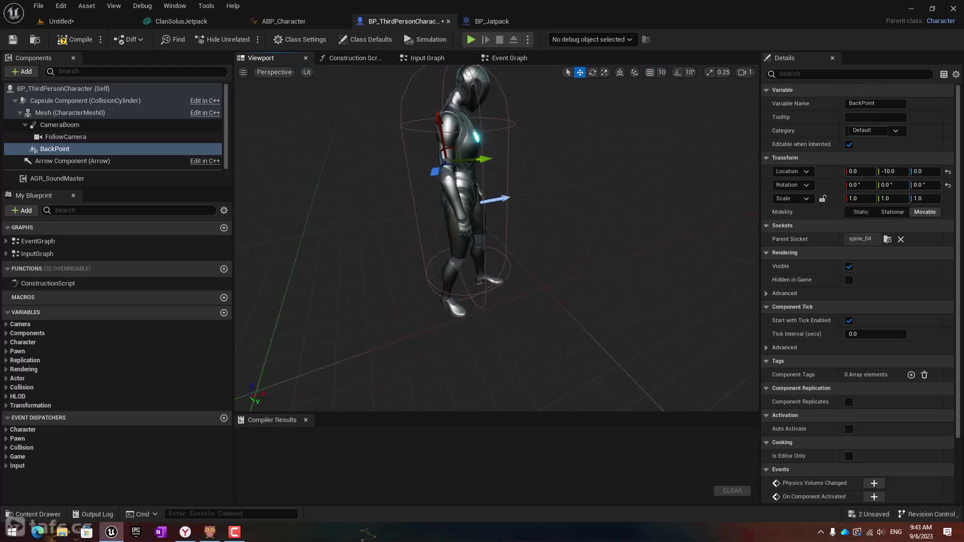Screen dimensions: 964x542
Task: Enable the Hidden in Game checkbox
Action: tap(849, 280)
